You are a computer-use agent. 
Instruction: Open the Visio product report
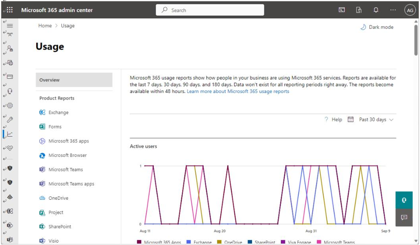click(x=49, y=241)
